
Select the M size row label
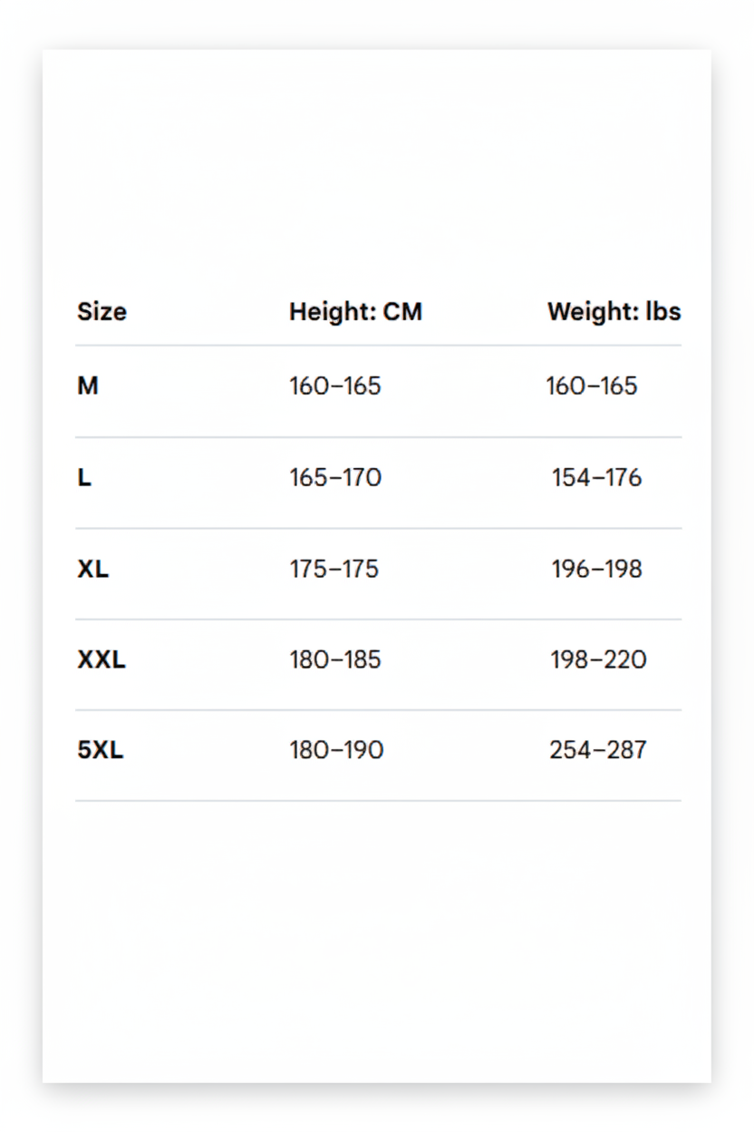pos(88,386)
